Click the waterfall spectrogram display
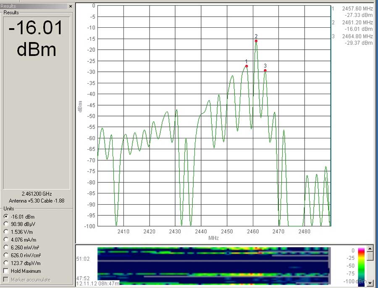 click(x=214, y=266)
